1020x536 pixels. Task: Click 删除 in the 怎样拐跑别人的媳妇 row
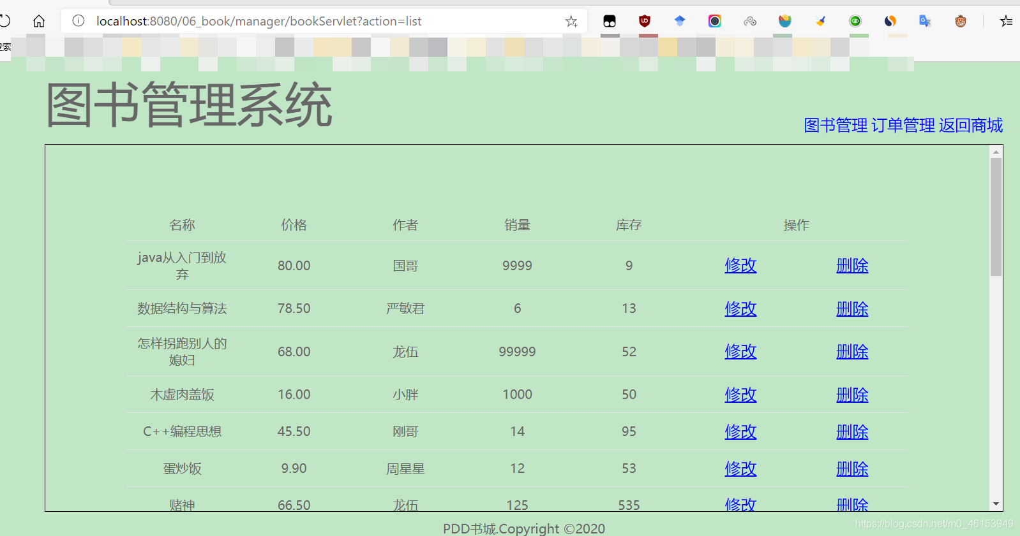pos(853,352)
